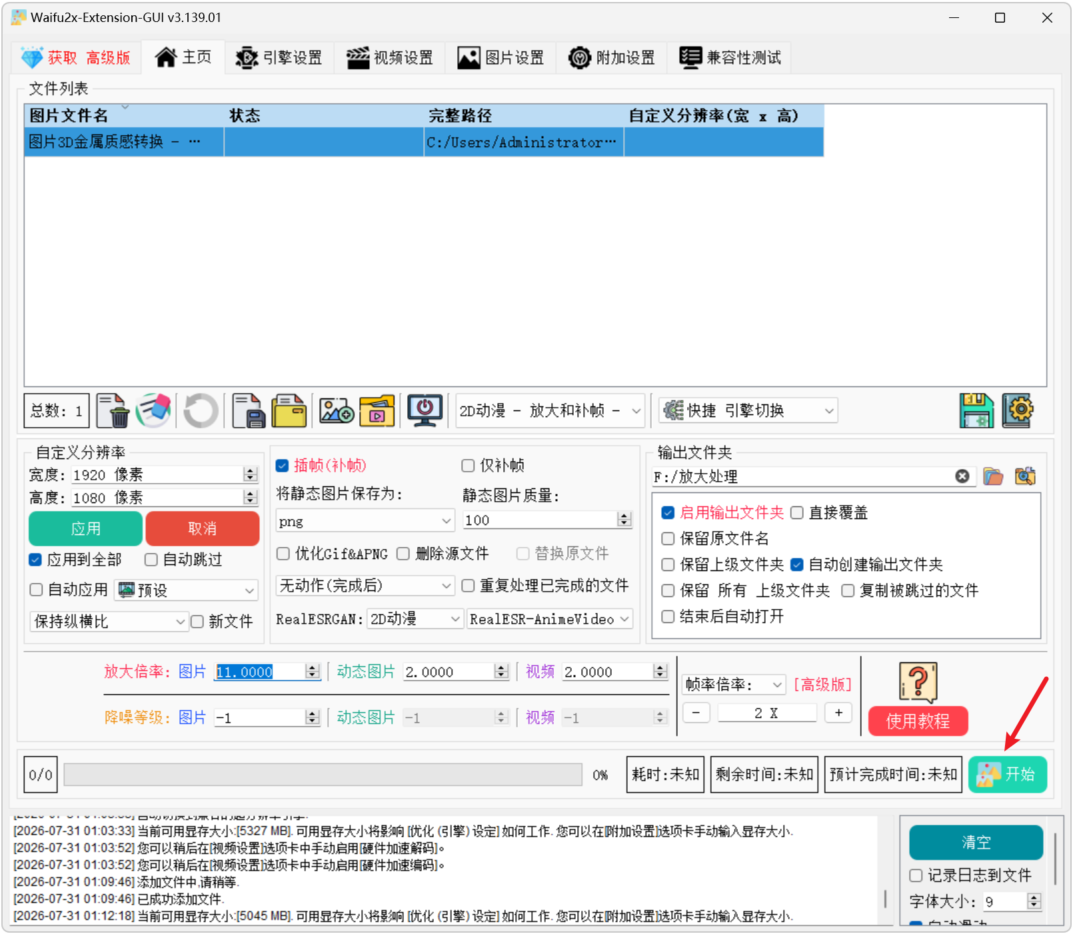1073x934 pixels.
Task: Clear output folder path with X icon
Action: 962,476
